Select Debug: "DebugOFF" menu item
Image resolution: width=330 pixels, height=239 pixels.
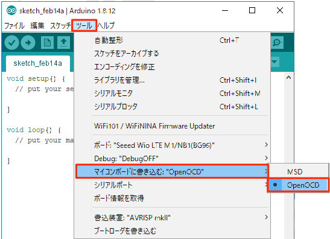point(172,158)
